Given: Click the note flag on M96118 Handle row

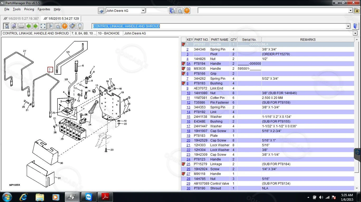Looking at the screenshot, I should click(183, 174).
